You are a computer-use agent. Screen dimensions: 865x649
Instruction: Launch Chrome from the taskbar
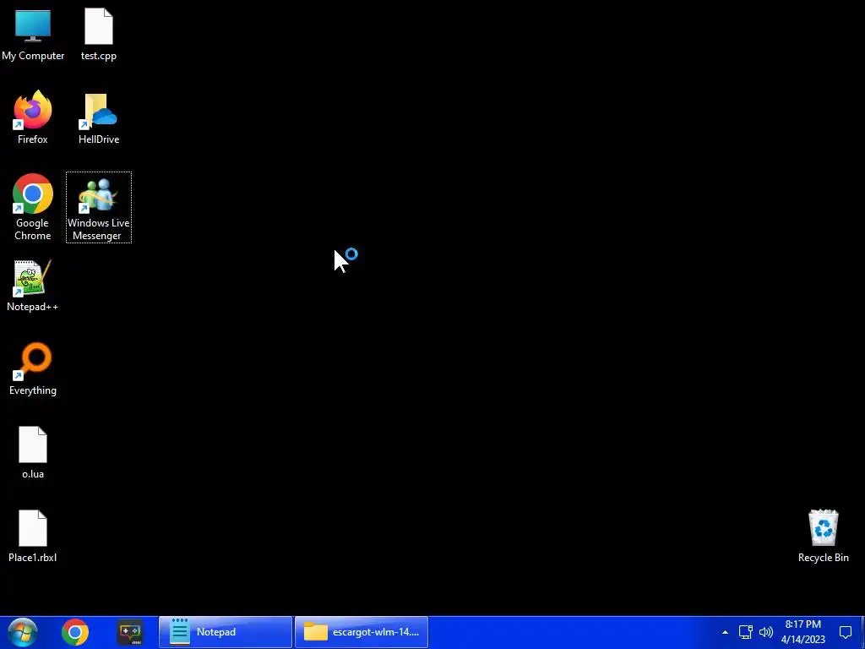click(x=75, y=632)
